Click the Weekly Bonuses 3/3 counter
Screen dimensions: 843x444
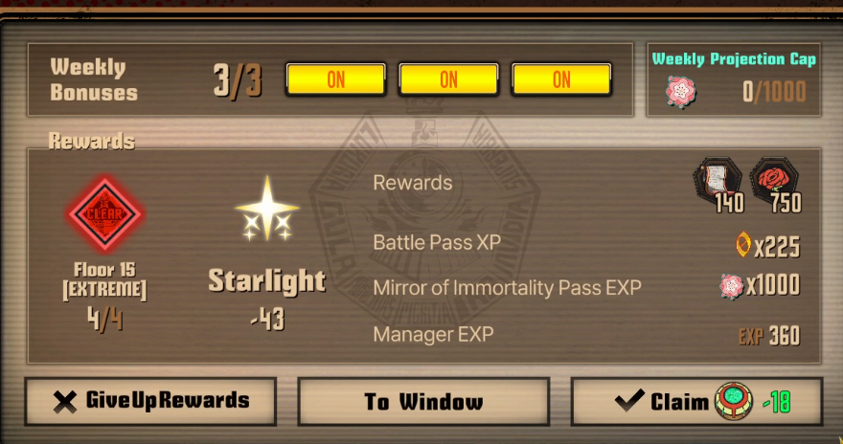(238, 81)
